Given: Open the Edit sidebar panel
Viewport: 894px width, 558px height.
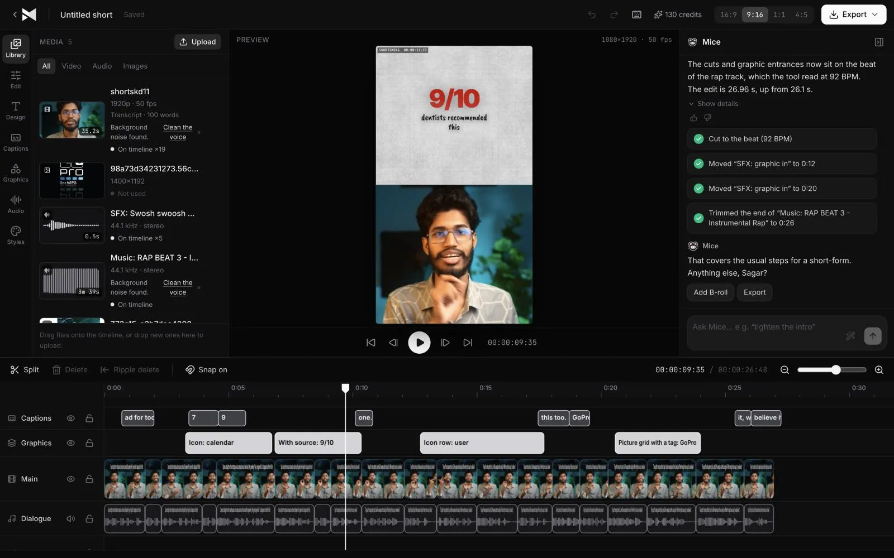Looking at the screenshot, I should pos(16,79).
